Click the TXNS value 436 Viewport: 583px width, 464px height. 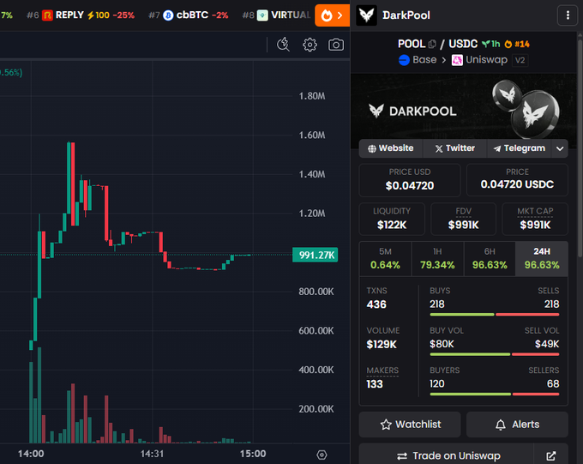click(376, 304)
